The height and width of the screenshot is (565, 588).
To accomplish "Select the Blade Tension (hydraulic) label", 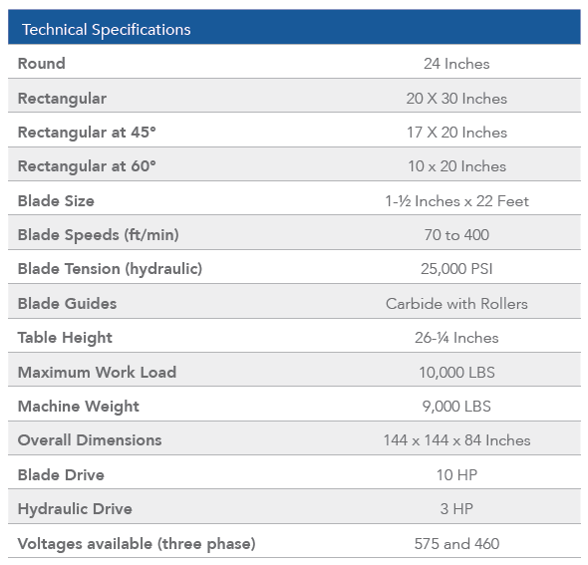I will point(110,269).
